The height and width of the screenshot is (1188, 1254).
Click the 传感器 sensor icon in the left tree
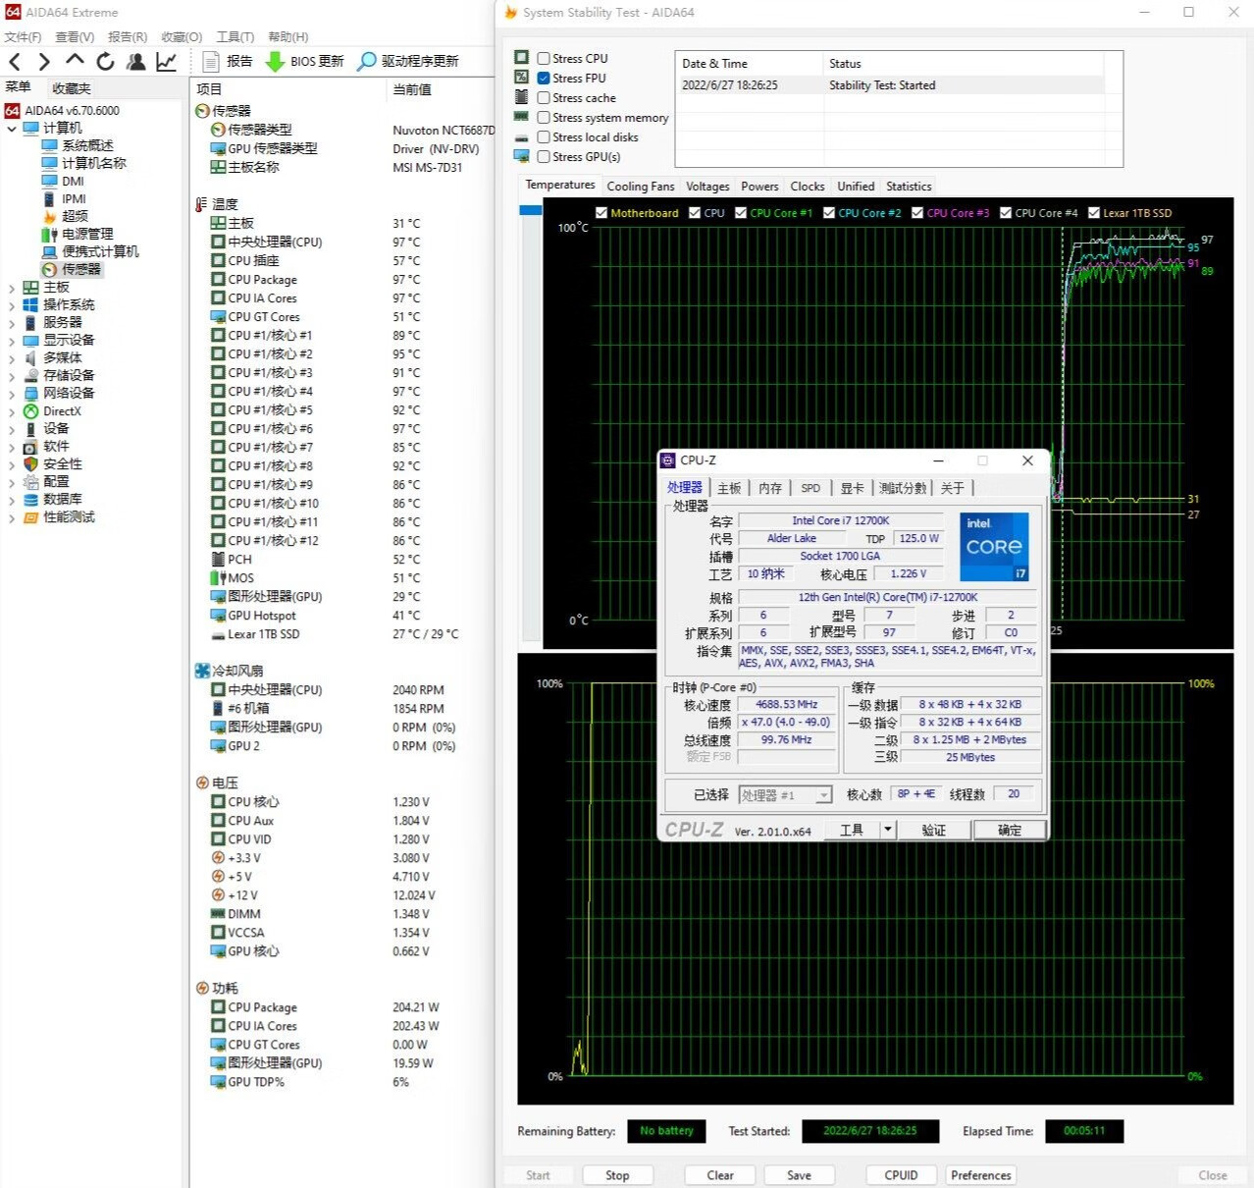(x=50, y=269)
